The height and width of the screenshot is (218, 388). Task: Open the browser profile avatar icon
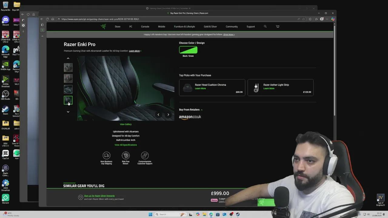(x=322, y=19)
